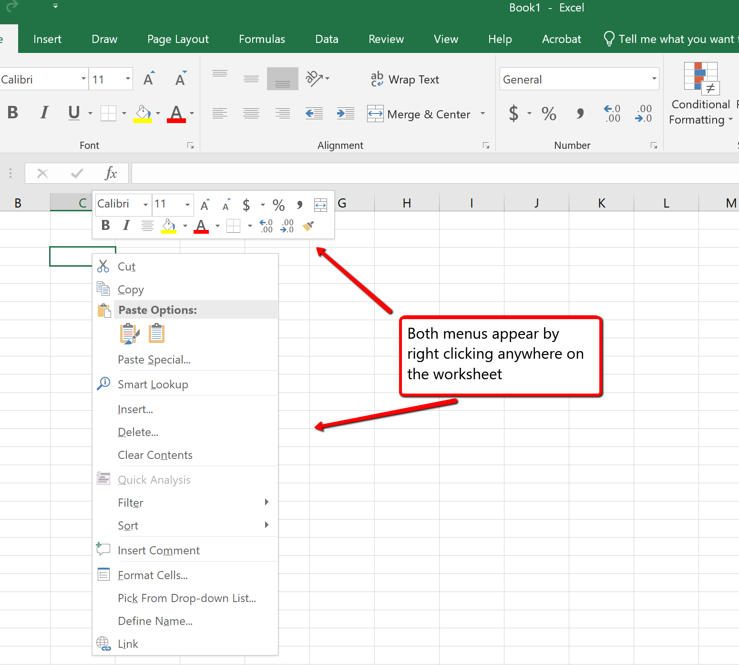739x665 pixels.
Task: Click Decrease Font Size in ribbon
Action: (x=180, y=79)
